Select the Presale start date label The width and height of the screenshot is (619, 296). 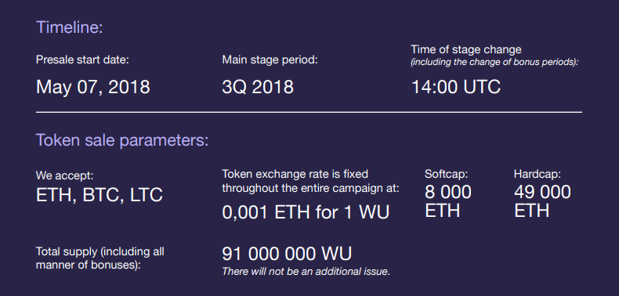pos(82,60)
